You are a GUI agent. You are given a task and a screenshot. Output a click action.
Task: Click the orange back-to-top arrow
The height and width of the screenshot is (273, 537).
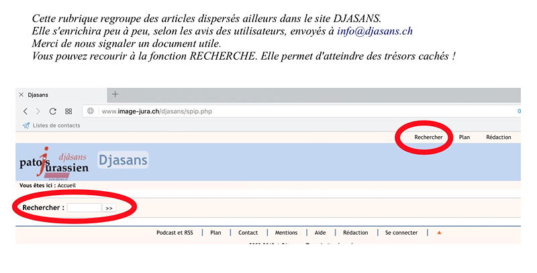tap(439, 233)
